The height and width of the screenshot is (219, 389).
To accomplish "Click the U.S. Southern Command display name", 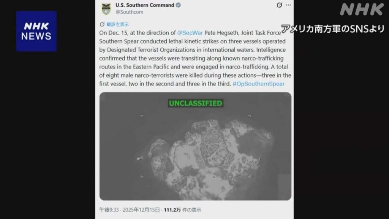I will click(x=145, y=5).
